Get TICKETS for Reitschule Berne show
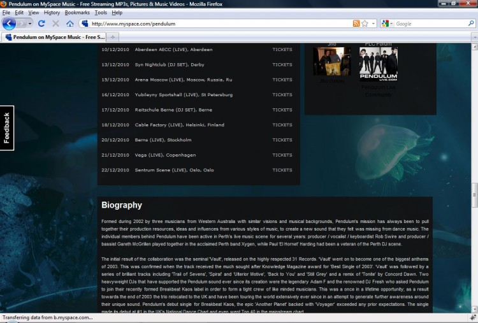The width and height of the screenshot is (478, 323). point(282,110)
